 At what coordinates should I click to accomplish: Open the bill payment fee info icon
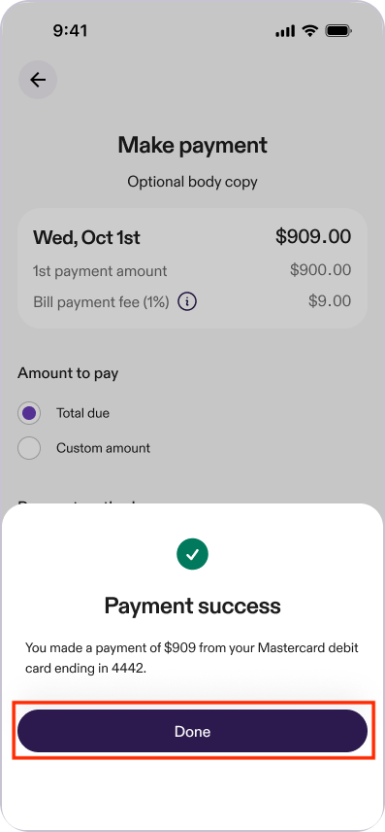pos(187,302)
